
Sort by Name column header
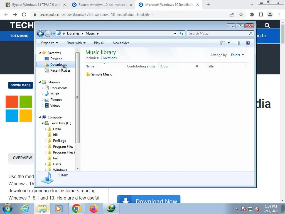coord(105,66)
